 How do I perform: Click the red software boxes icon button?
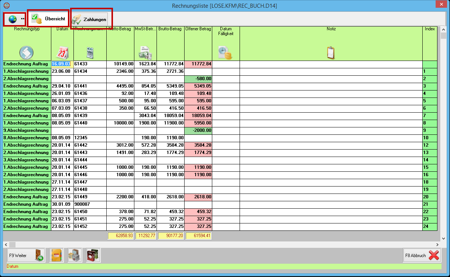point(93,255)
